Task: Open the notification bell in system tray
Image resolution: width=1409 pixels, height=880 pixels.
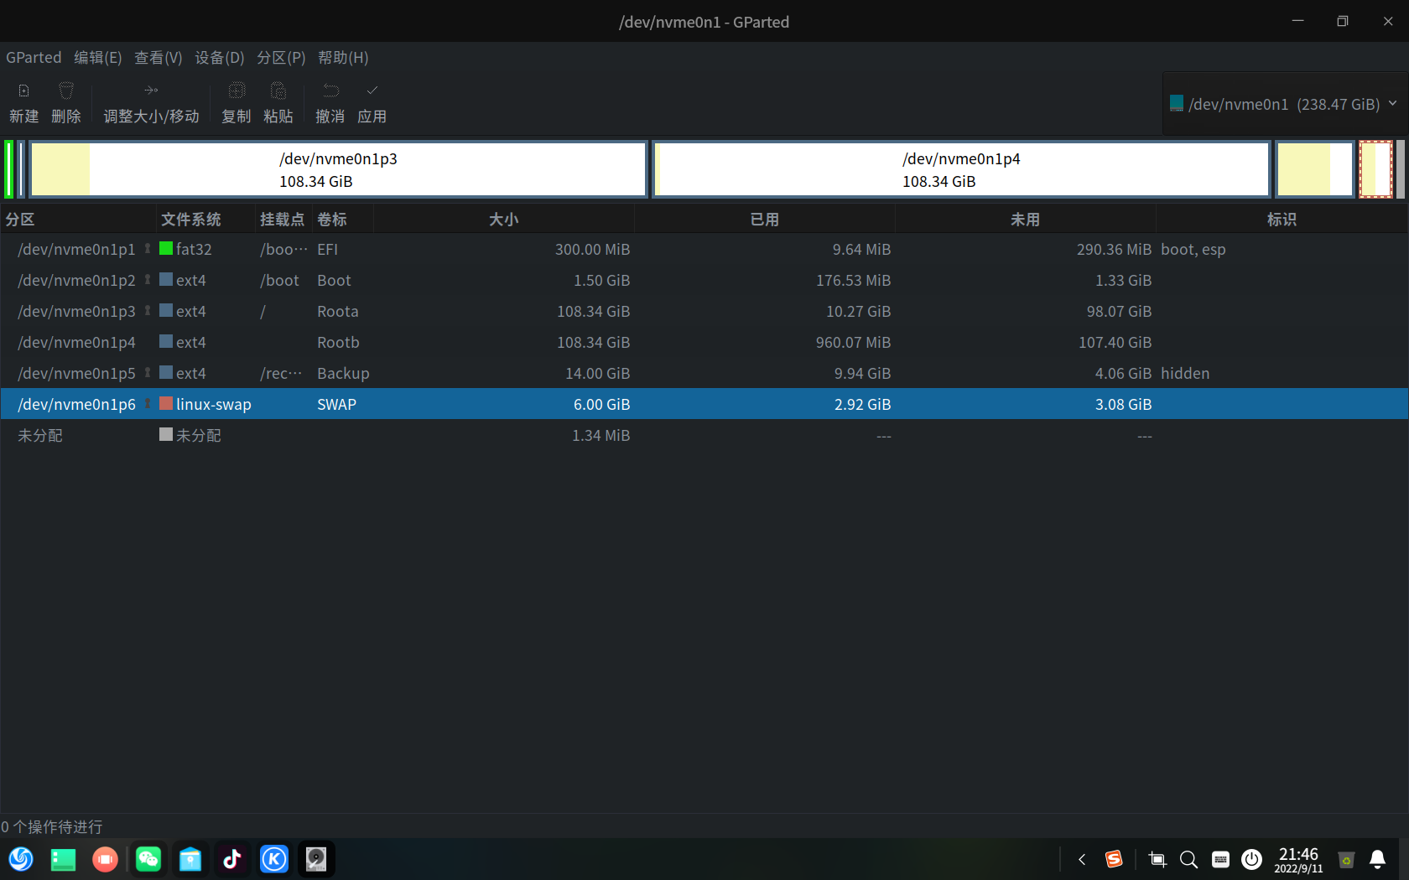Action: coord(1377,859)
